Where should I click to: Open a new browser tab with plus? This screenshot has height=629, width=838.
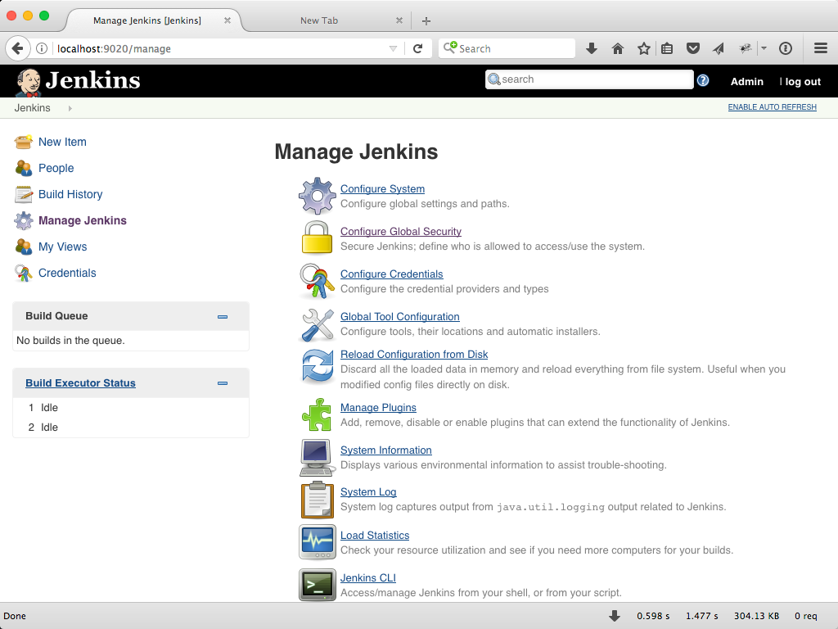[x=426, y=20]
